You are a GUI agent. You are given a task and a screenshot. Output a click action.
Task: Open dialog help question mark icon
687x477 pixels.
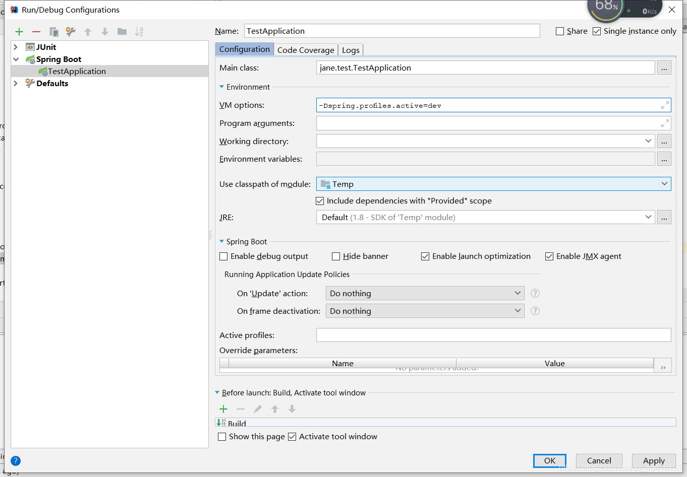click(x=16, y=460)
